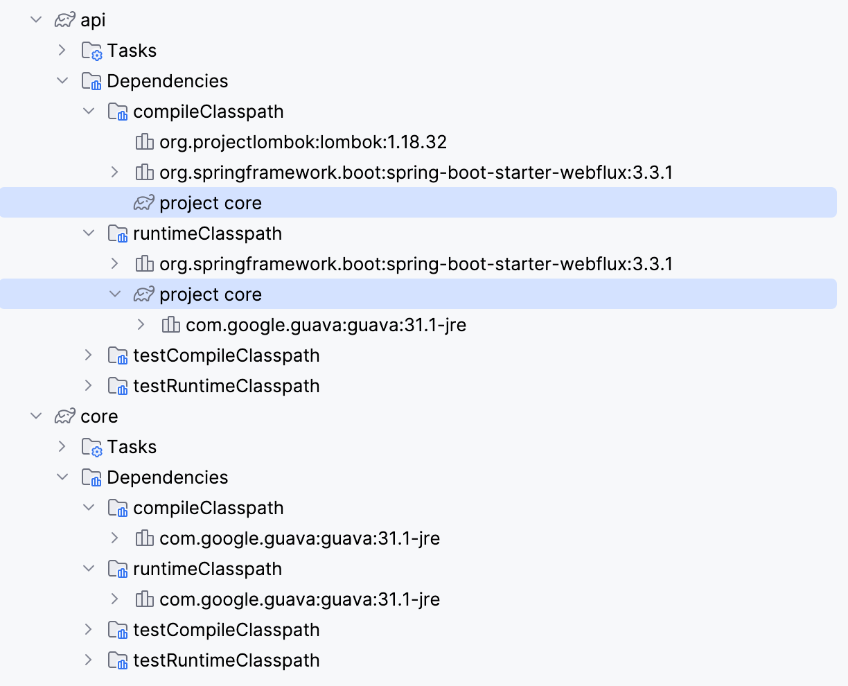Image resolution: width=848 pixels, height=686 pixels.
Task: Click library icon for lombok:1.18.32
Action: pos(144,142)
